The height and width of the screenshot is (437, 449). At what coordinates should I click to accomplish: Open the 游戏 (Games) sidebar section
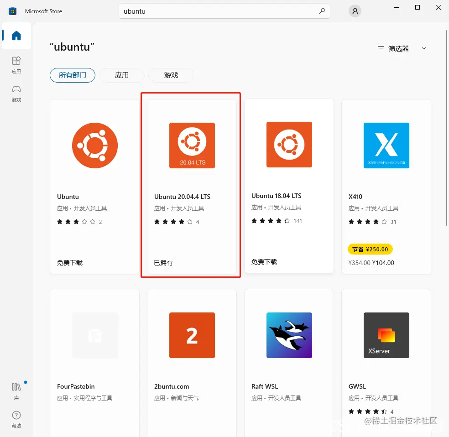[x=16, y=94]
